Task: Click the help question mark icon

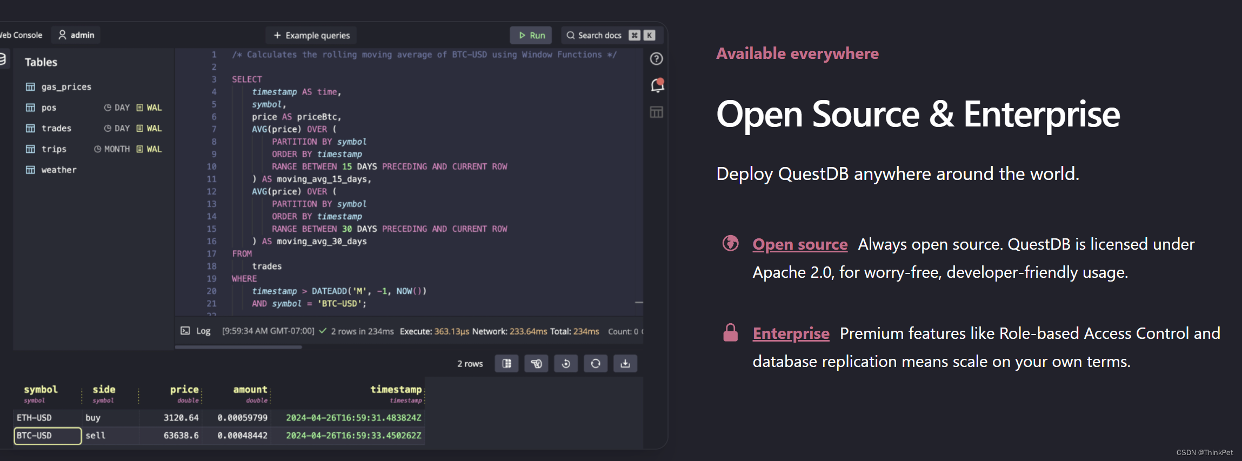Action: tap(656, 58)
